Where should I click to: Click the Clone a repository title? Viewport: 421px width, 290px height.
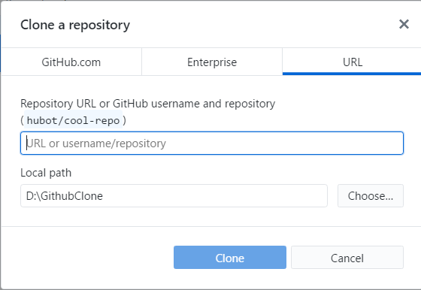(x=75, y=25)
